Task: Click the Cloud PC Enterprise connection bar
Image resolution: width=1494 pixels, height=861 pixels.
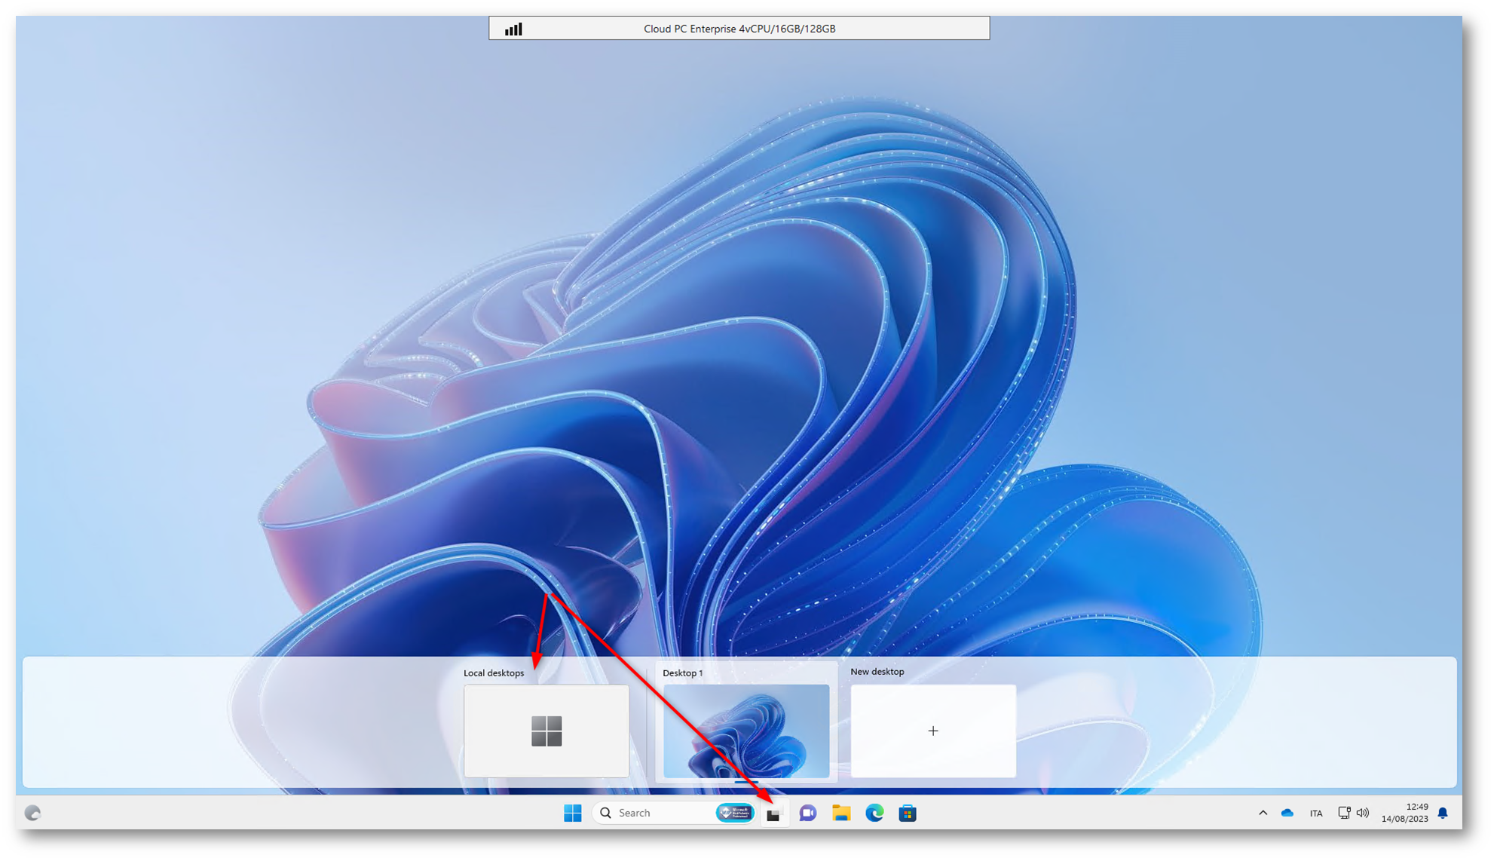Action: tap(739, 29)
